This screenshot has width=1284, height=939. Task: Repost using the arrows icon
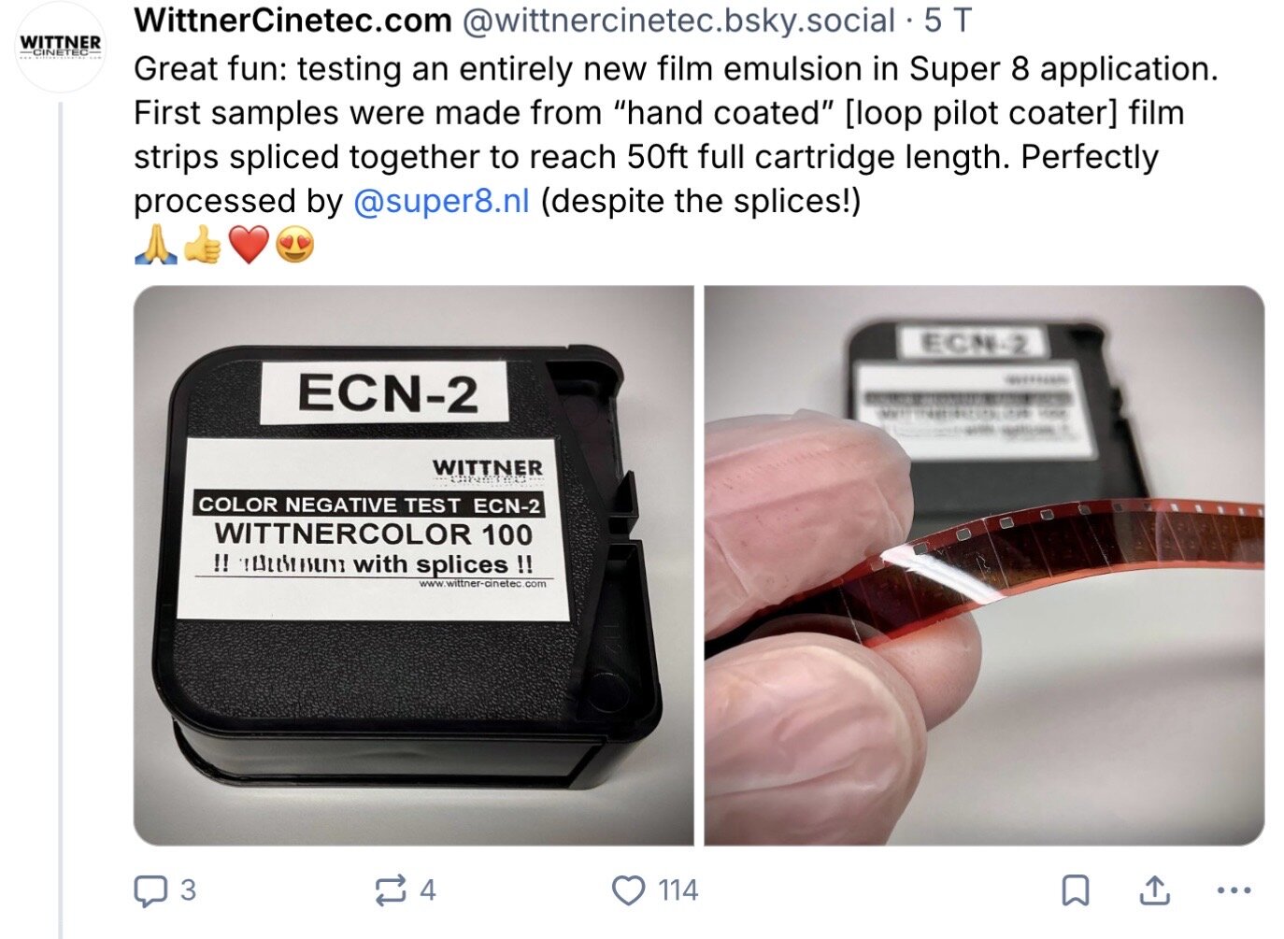tap(391, 890)
